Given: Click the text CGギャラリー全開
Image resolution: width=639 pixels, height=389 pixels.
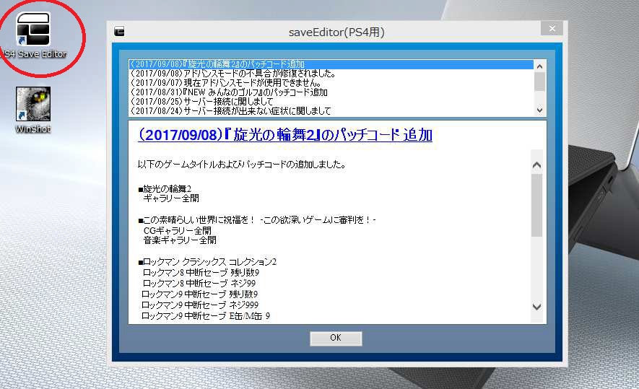Looking at the screenshot, I should coord(178,230).
